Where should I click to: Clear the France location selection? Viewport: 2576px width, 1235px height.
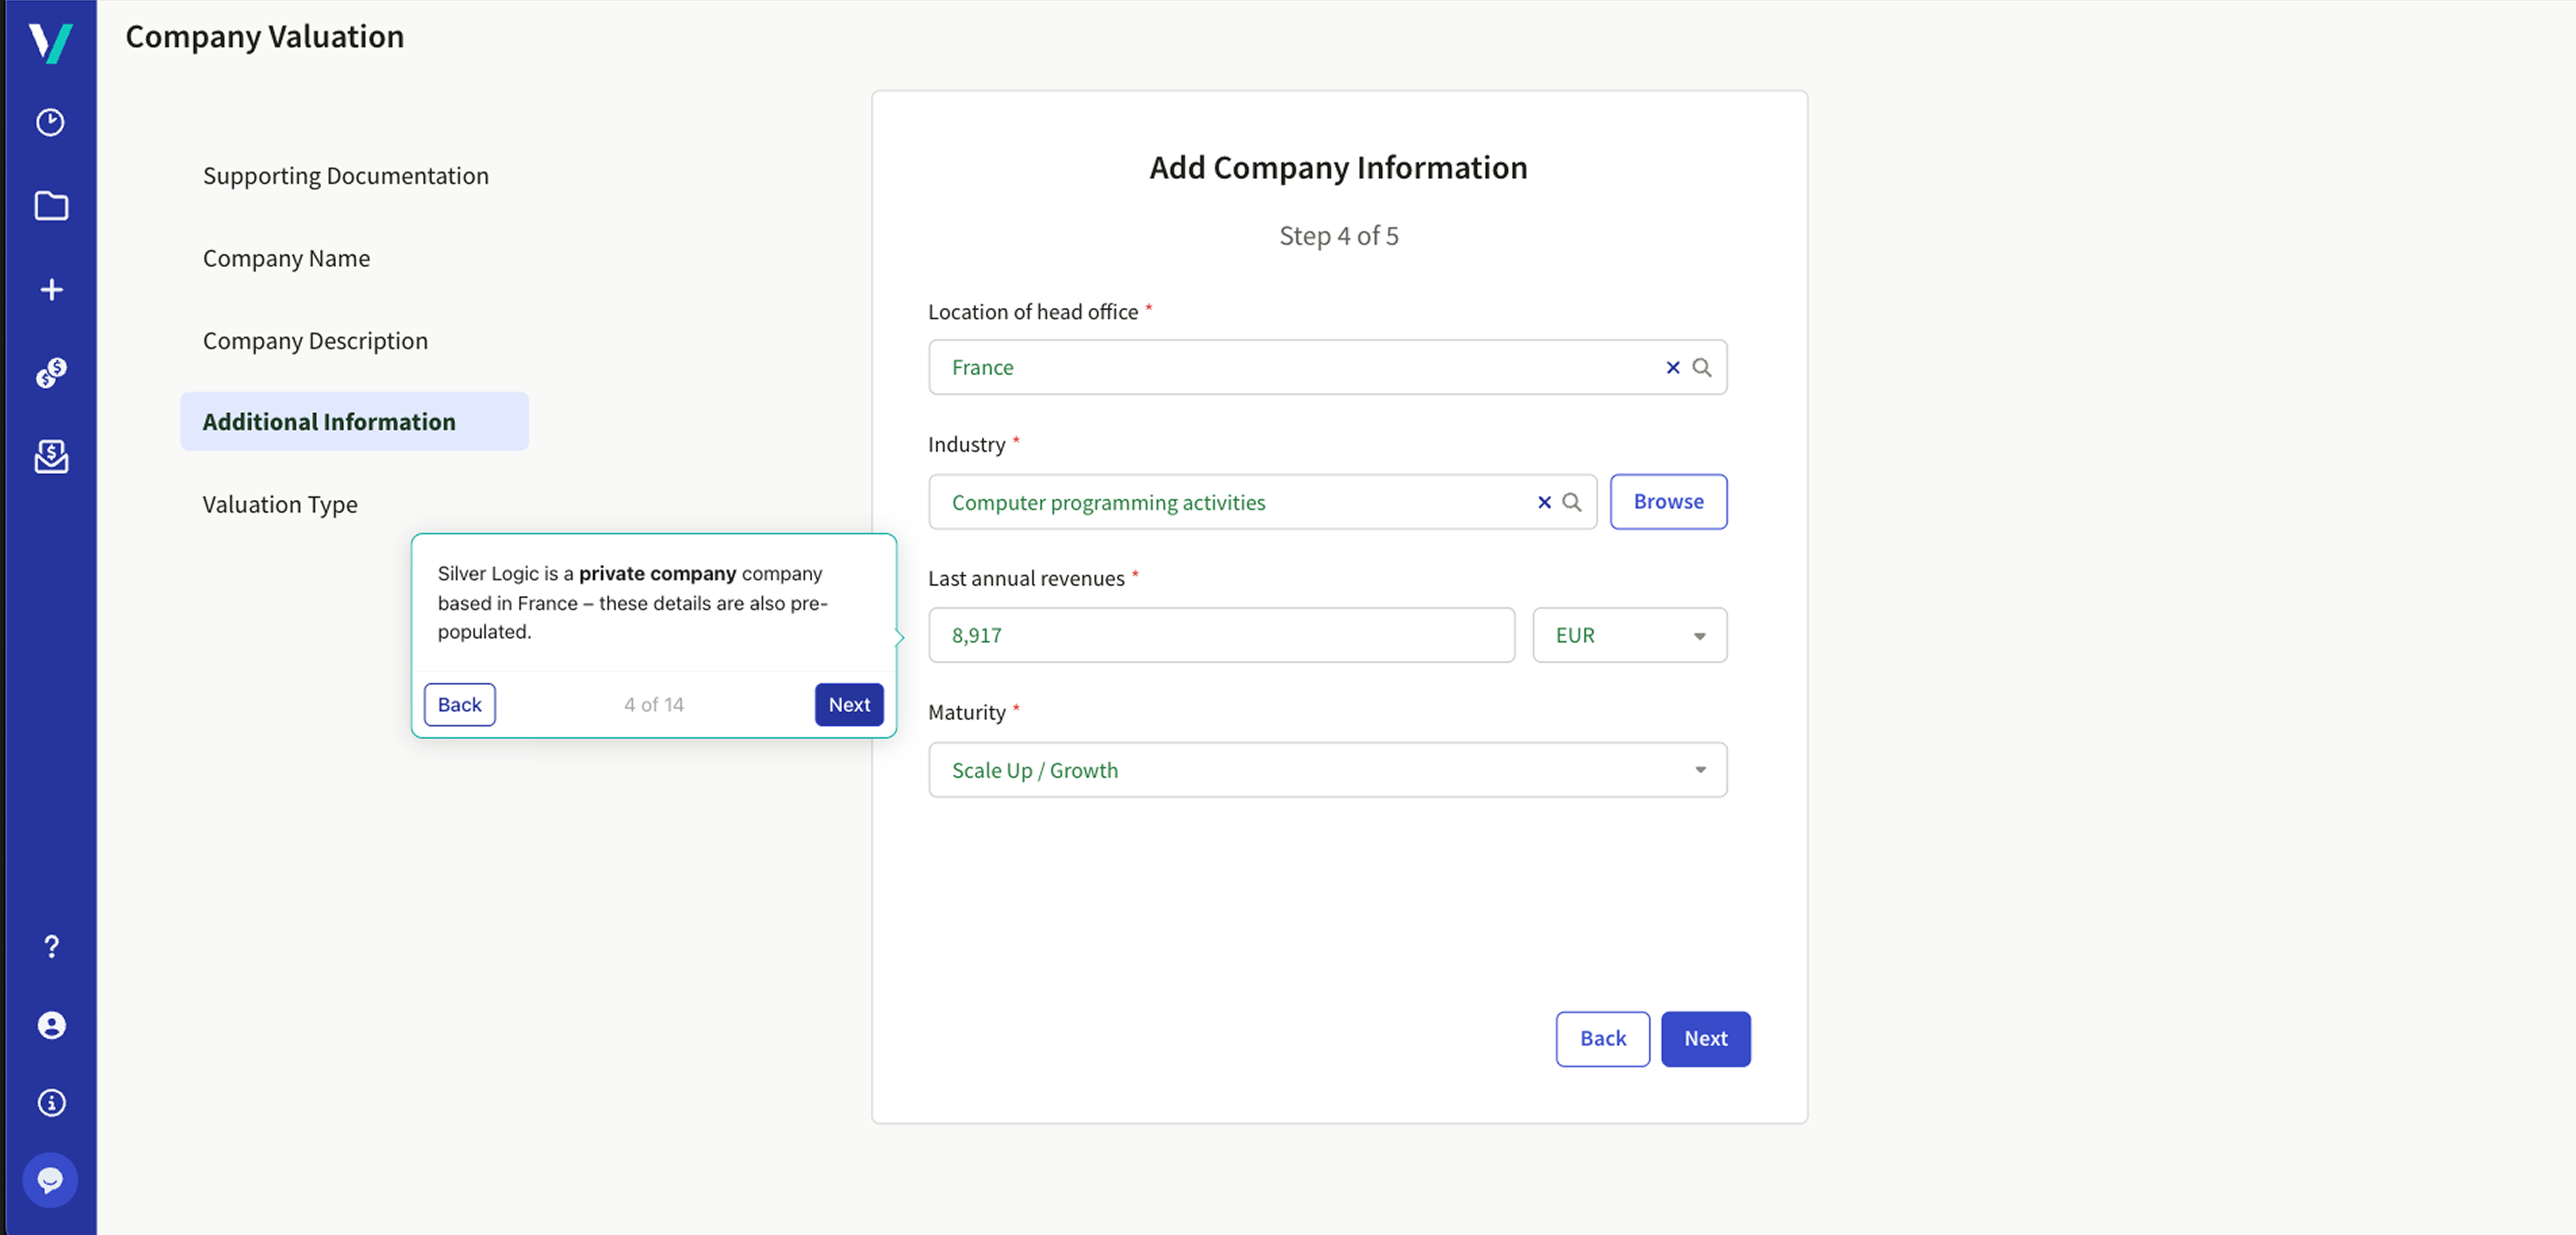[1672, 368]
